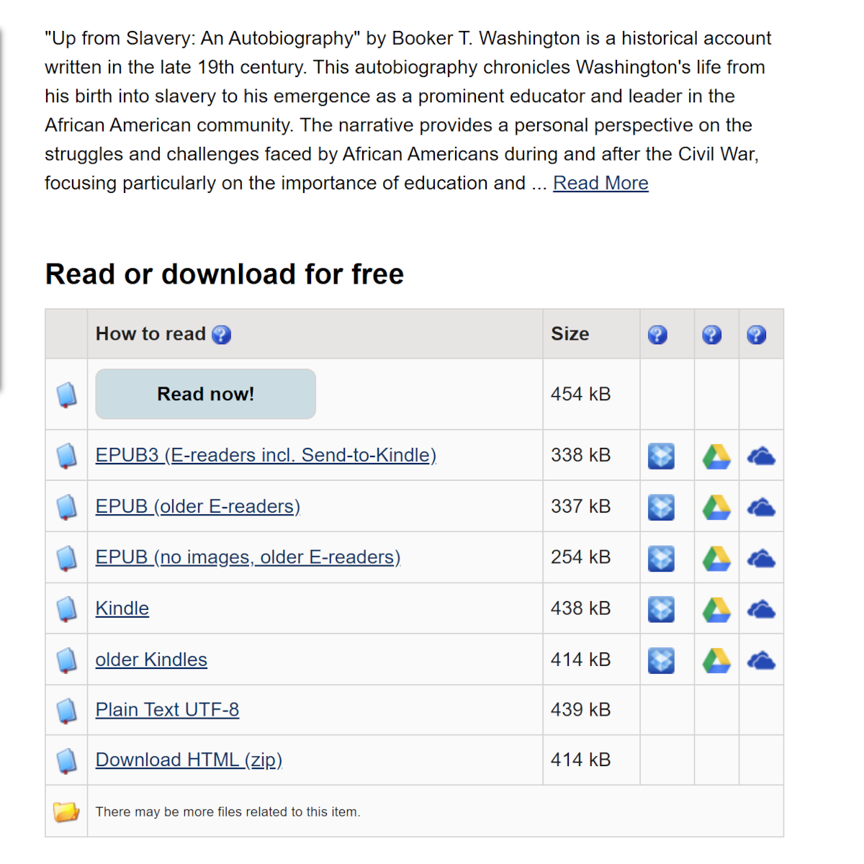The width and height of the screenshot is (864, 864).
Task: Click book icon beside Kindle link
Action: (x=66, y=609)
